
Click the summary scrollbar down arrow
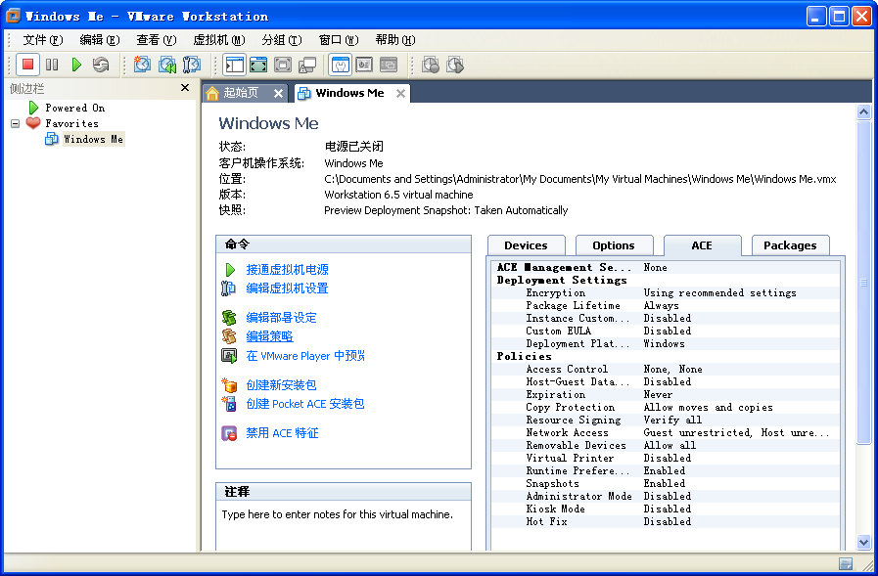tap(863, 542)
